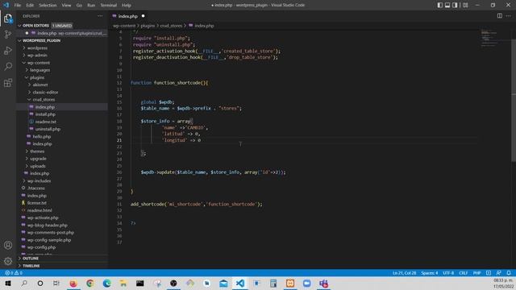The width and height of the screenshot is (516, 290).
Task: Open uninstall.php in the file tree
Action: click(x=48, y=129)
